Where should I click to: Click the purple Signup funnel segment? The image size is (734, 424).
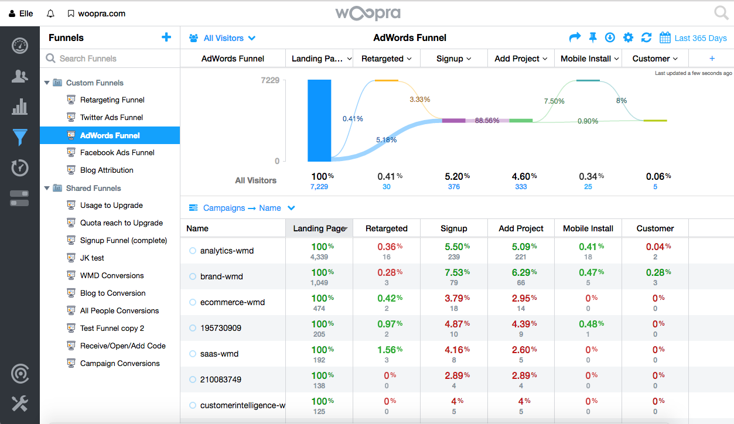point(454,121)
